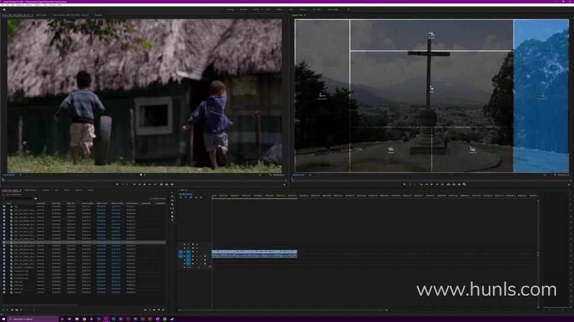Image resolution: width=574 pixels, height=322 pixels.
Task: Select the Type tool
Action: [172, 221]
